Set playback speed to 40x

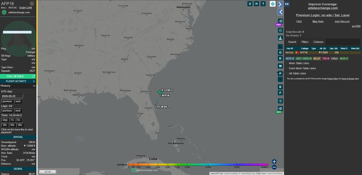(20, 125)
